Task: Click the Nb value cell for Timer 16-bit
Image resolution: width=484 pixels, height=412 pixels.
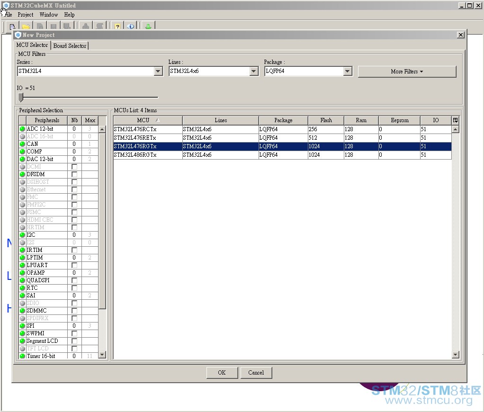Action: pyautogui.click(x=74, y=356)
